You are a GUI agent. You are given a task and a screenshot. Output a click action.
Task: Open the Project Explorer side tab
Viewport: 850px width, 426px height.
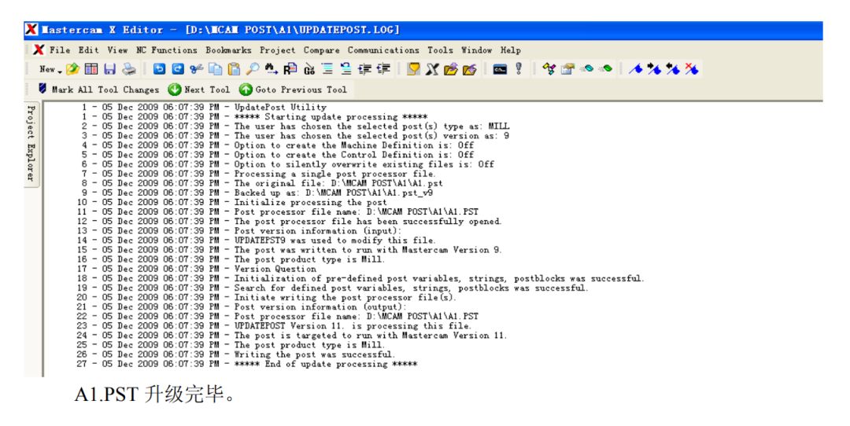click(31, 144)
